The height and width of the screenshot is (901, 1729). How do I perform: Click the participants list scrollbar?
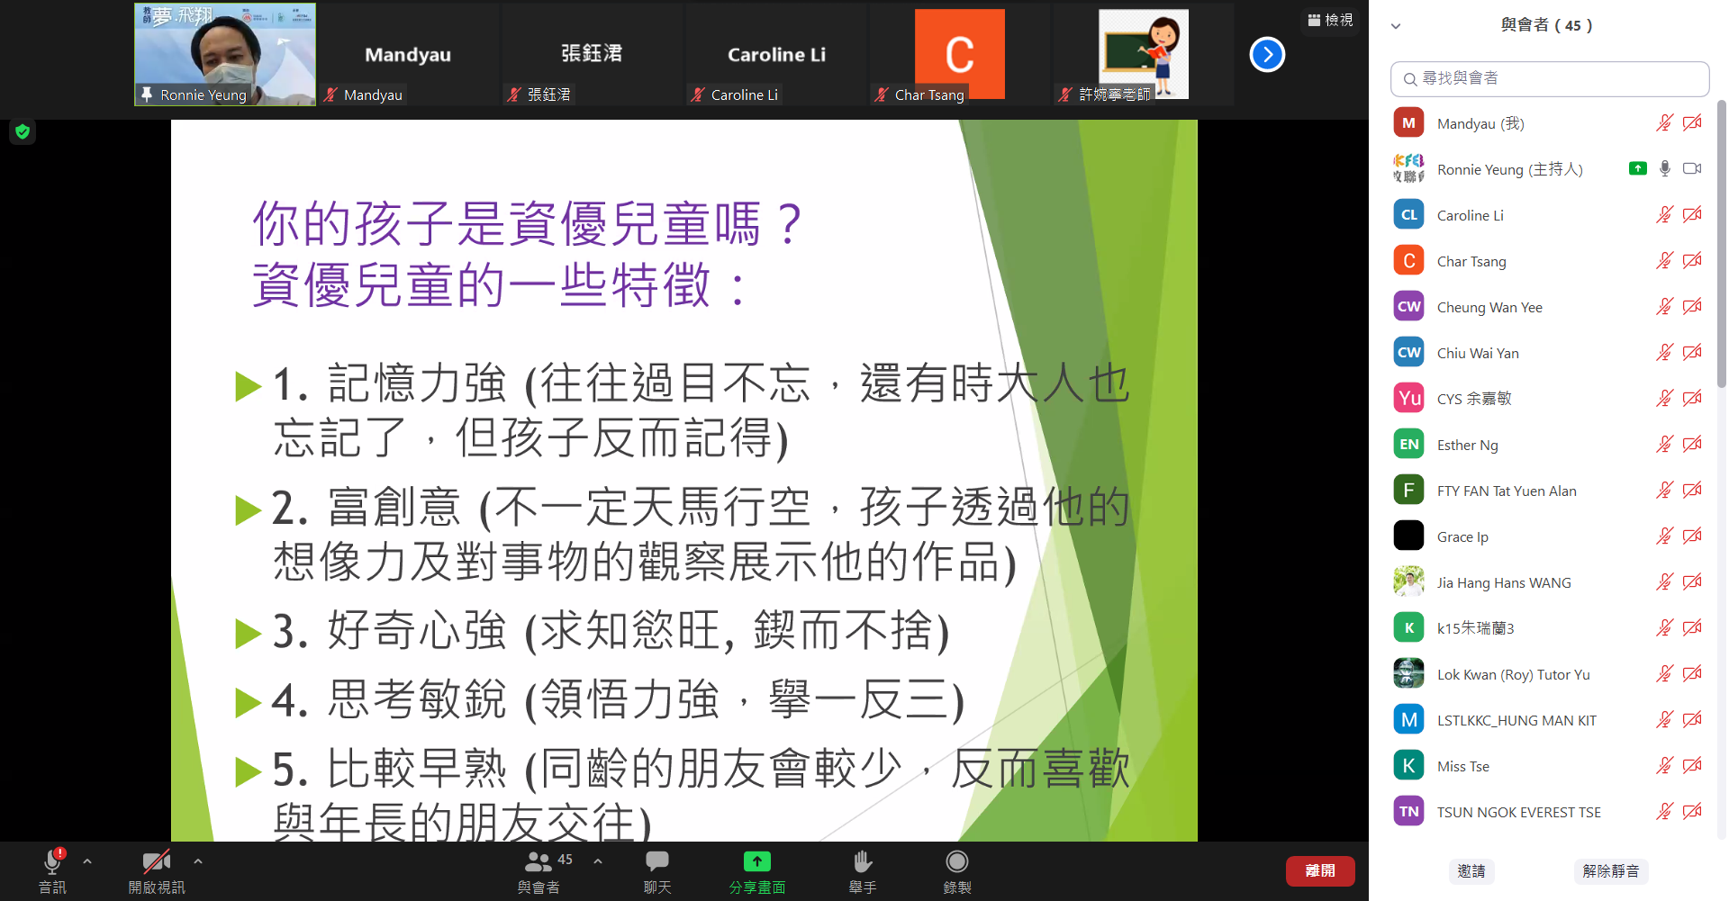point(1722,243)
